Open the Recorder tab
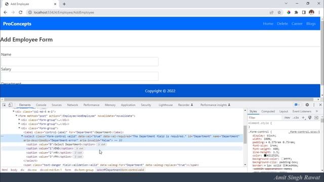This screenshot has height=182, width=324. 185,105
